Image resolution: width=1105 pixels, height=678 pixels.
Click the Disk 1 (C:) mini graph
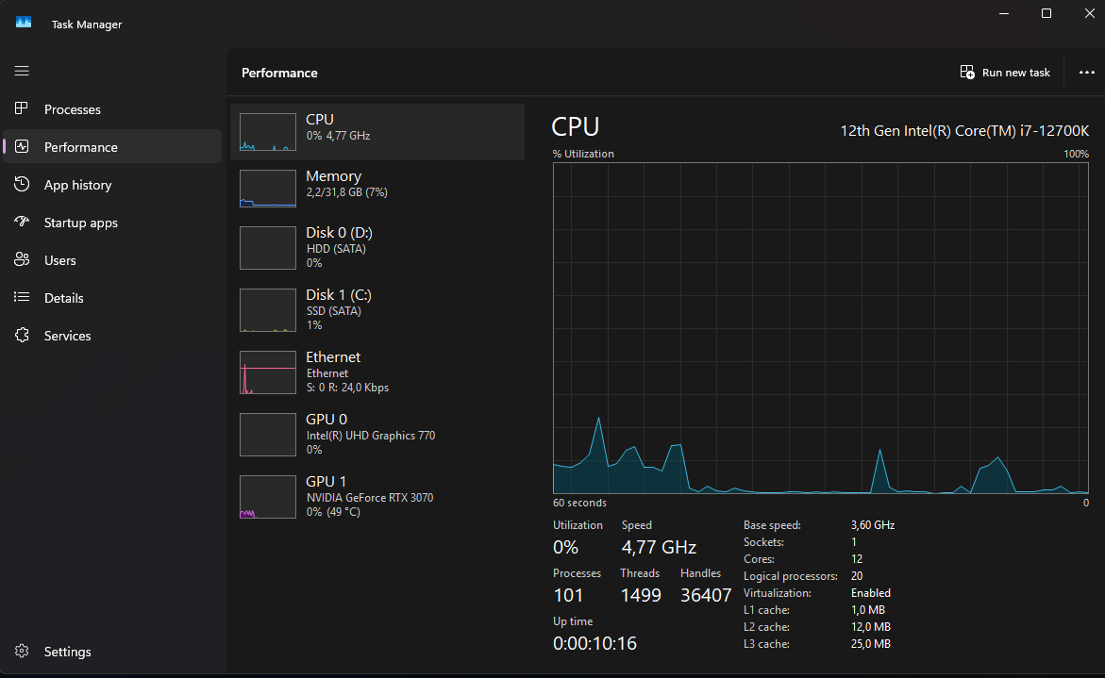coord(268,310)
